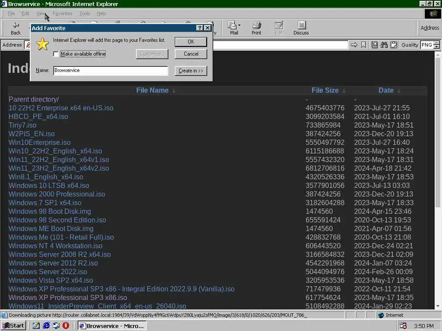Open the Parent directory/ link
Image resolution: width=442 pixels, height=331 pixels.
pyautogui.click(x=34, y=100)
